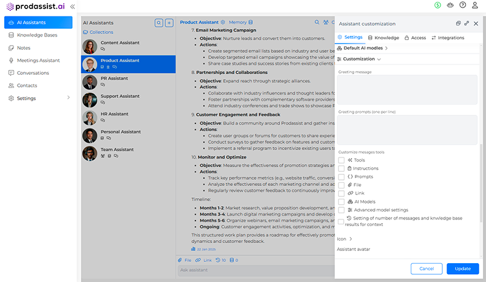Add a new assistant with plus icon

pos(169,22)
